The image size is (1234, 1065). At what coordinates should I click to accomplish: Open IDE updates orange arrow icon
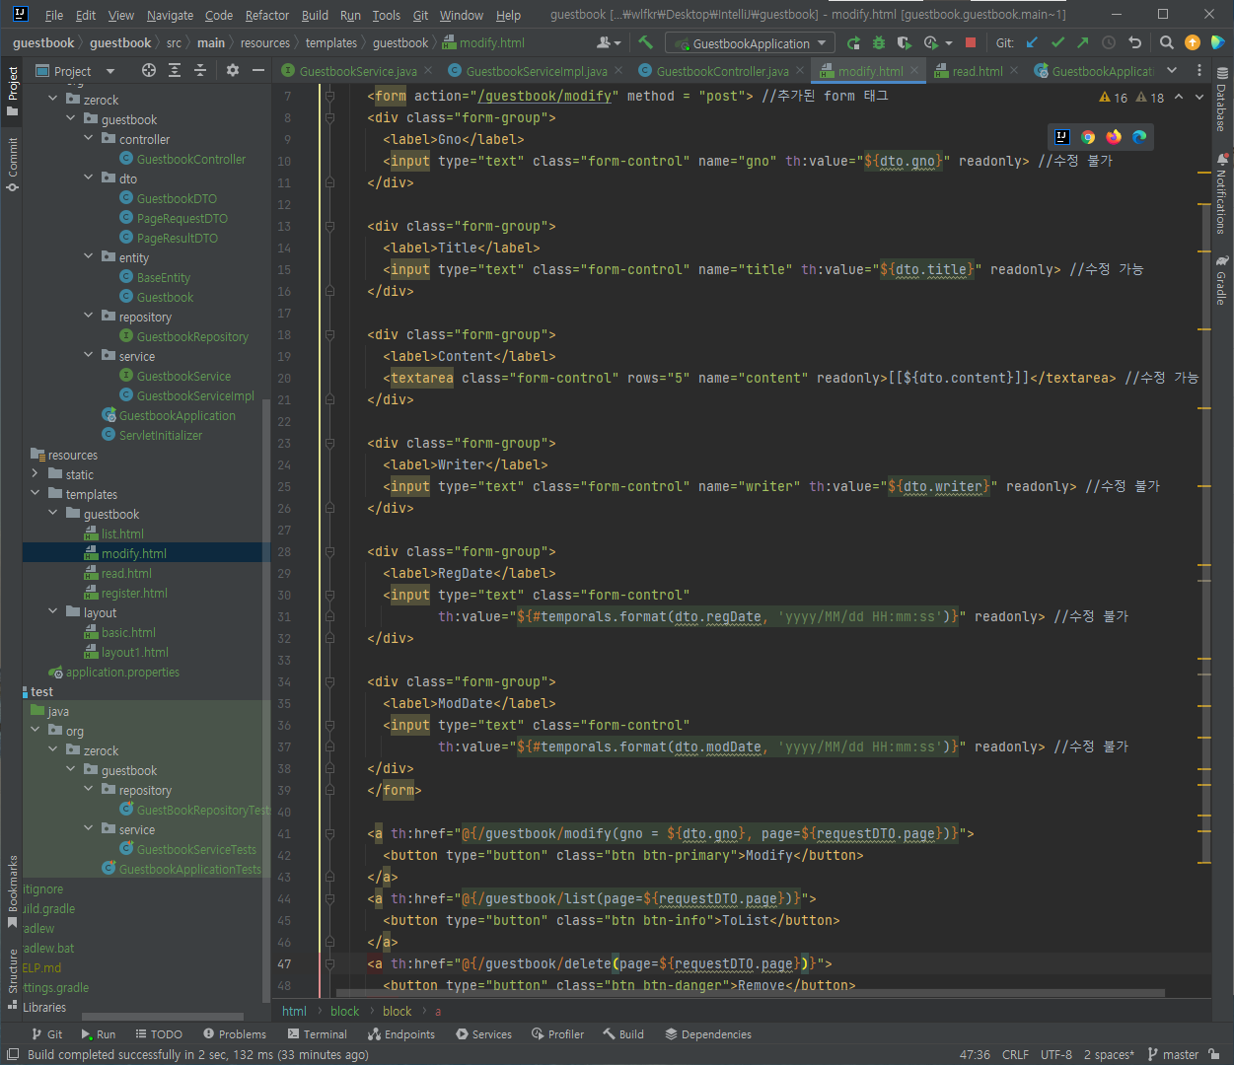pos(1193,42)
